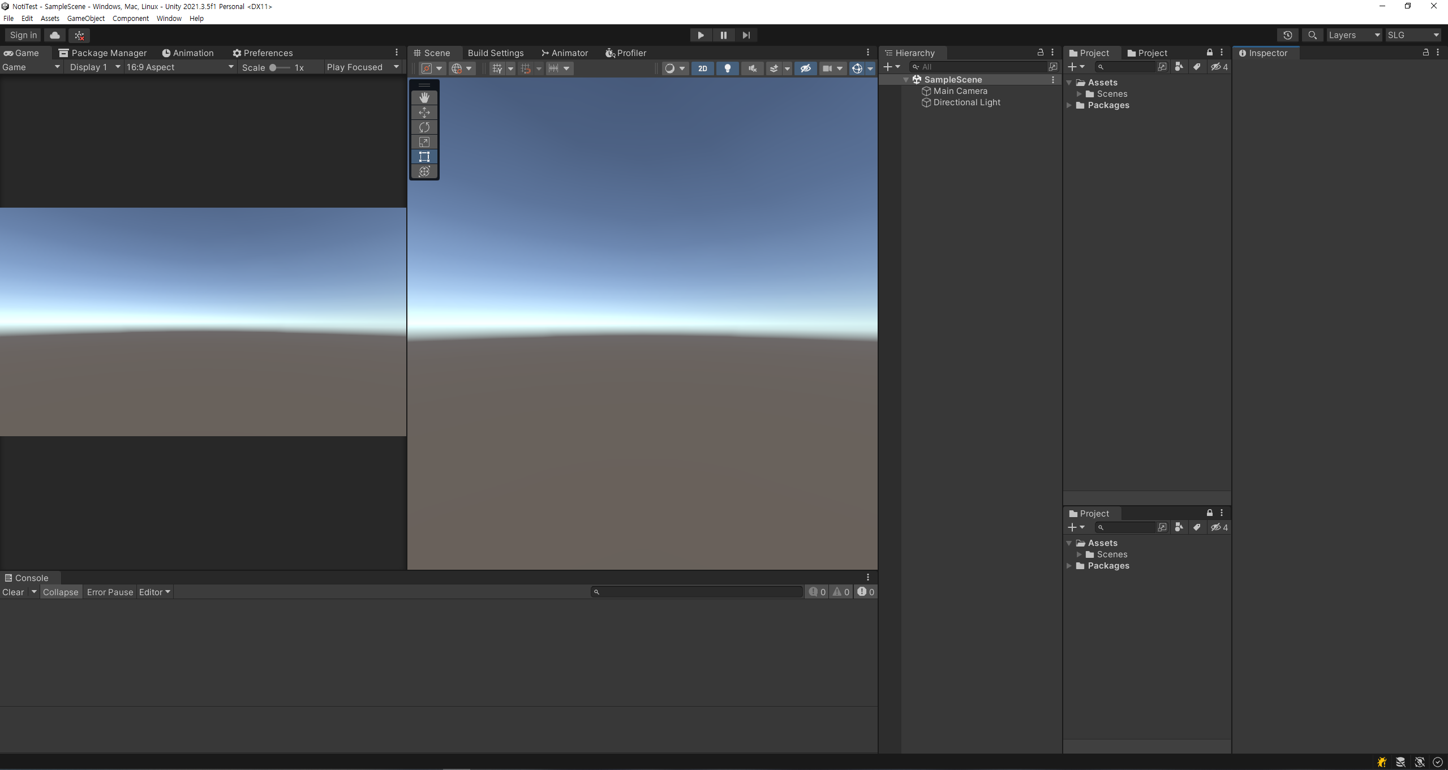Open the GameObject menu
1448x770 pixels.
click(x=85, y=18)
